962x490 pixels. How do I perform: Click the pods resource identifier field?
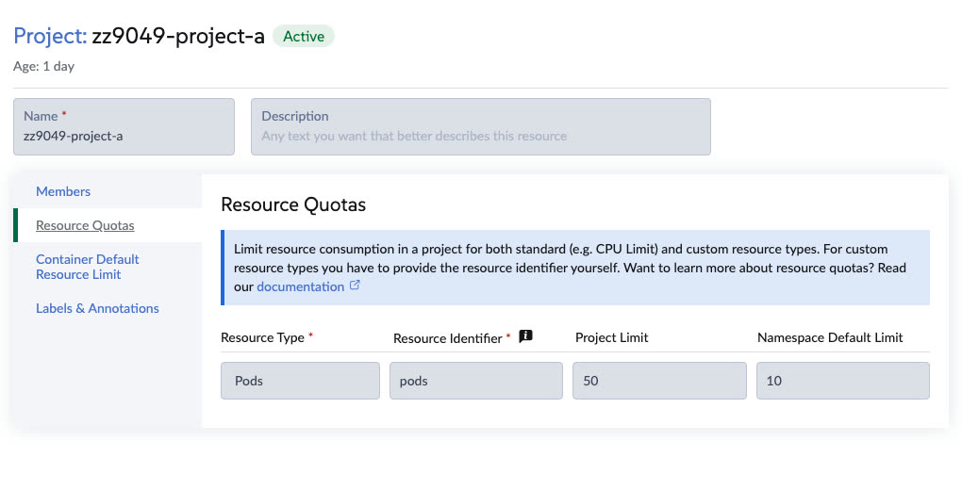coord(476,381)
